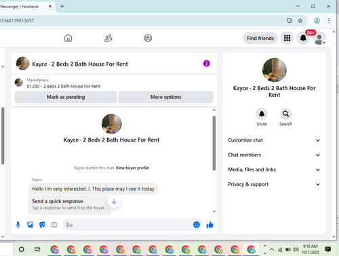
Task: Click the chat list left scrollbar
Action: coord(3,135)
